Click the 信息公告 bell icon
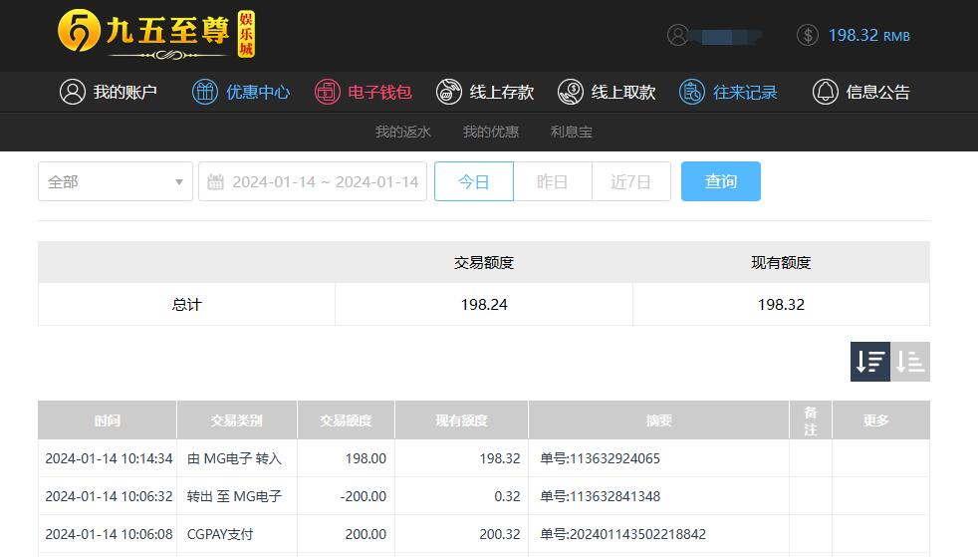Viewport: 978px width, 557px height. [x=826, y=92]
